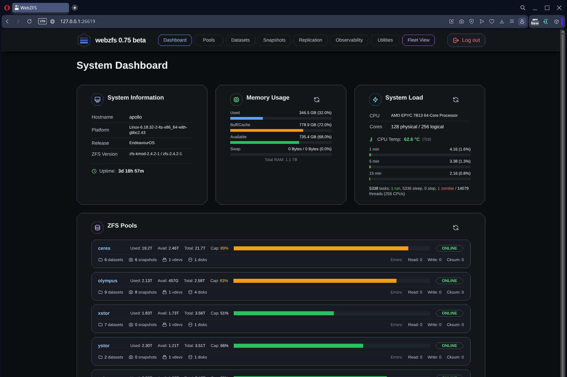Click ONLINE status badge for ystor
The height and width of the screenshot is (377, 567).
point(449,346)
